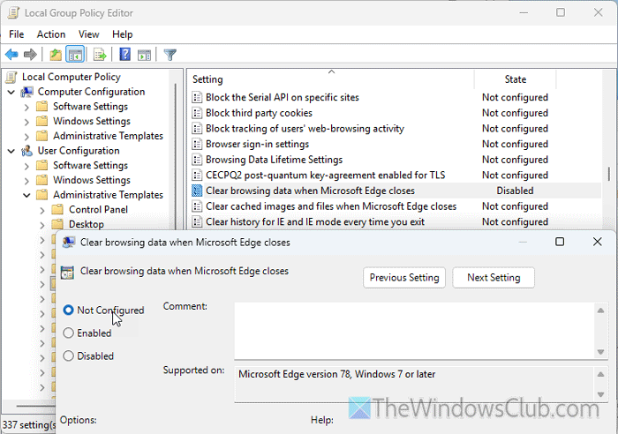Open the File menu
The width and height of the screenshot is (618, 434).
17,34
